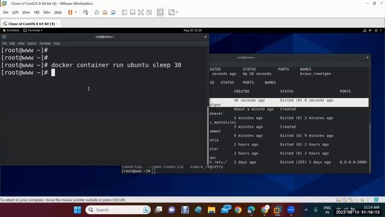Open the VMware File menu
Viewport: 385px width, 217px height.
pos(5,12)
